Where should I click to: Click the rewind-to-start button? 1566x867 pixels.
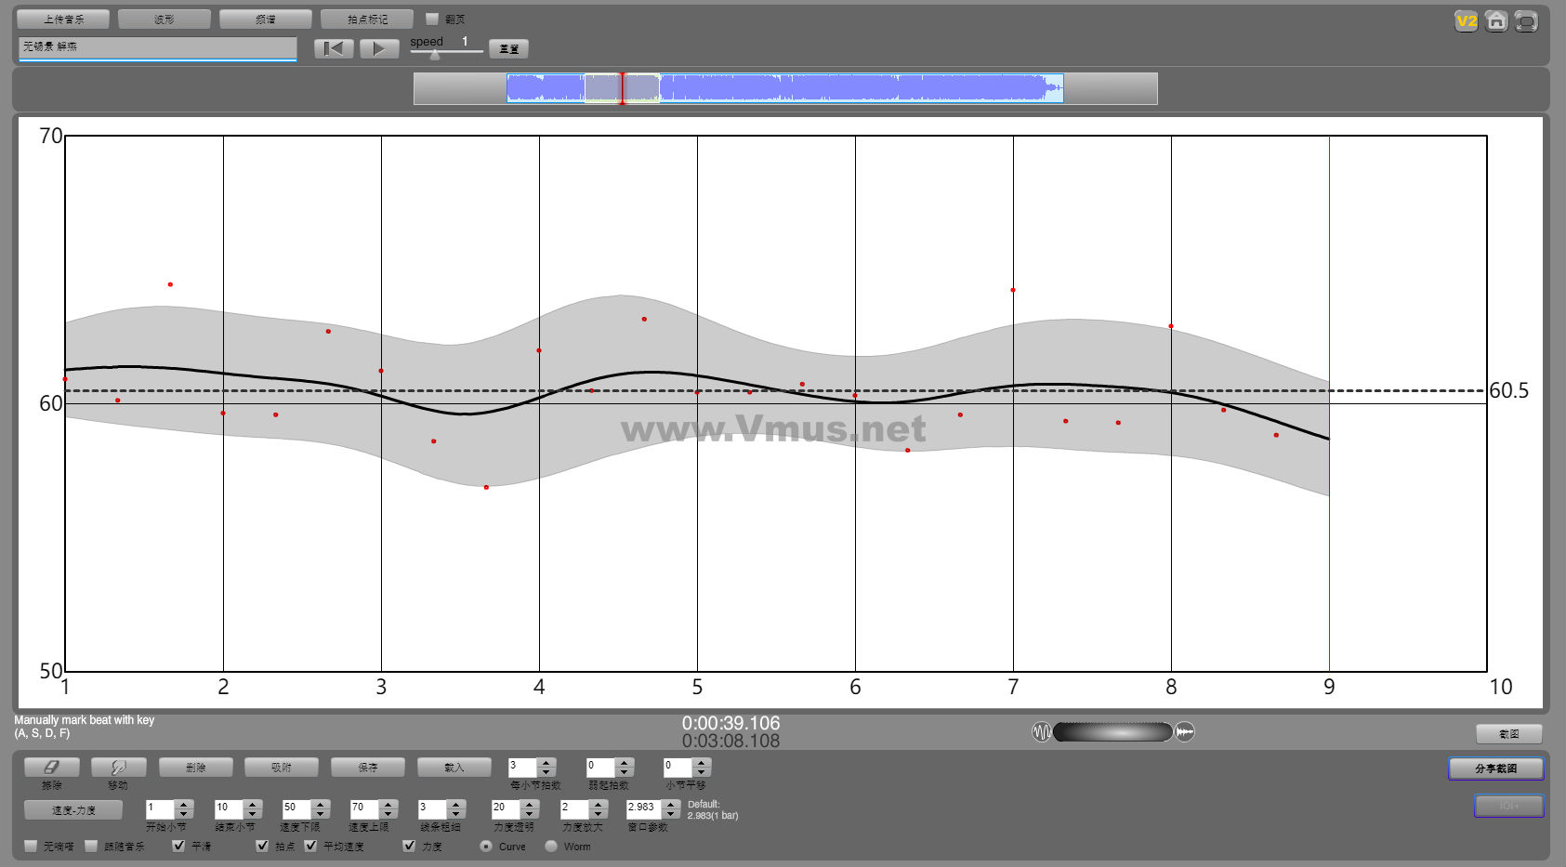click(334, 49)
